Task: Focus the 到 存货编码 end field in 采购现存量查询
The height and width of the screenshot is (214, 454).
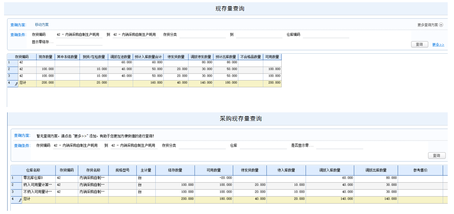Action: click(134, 146)
